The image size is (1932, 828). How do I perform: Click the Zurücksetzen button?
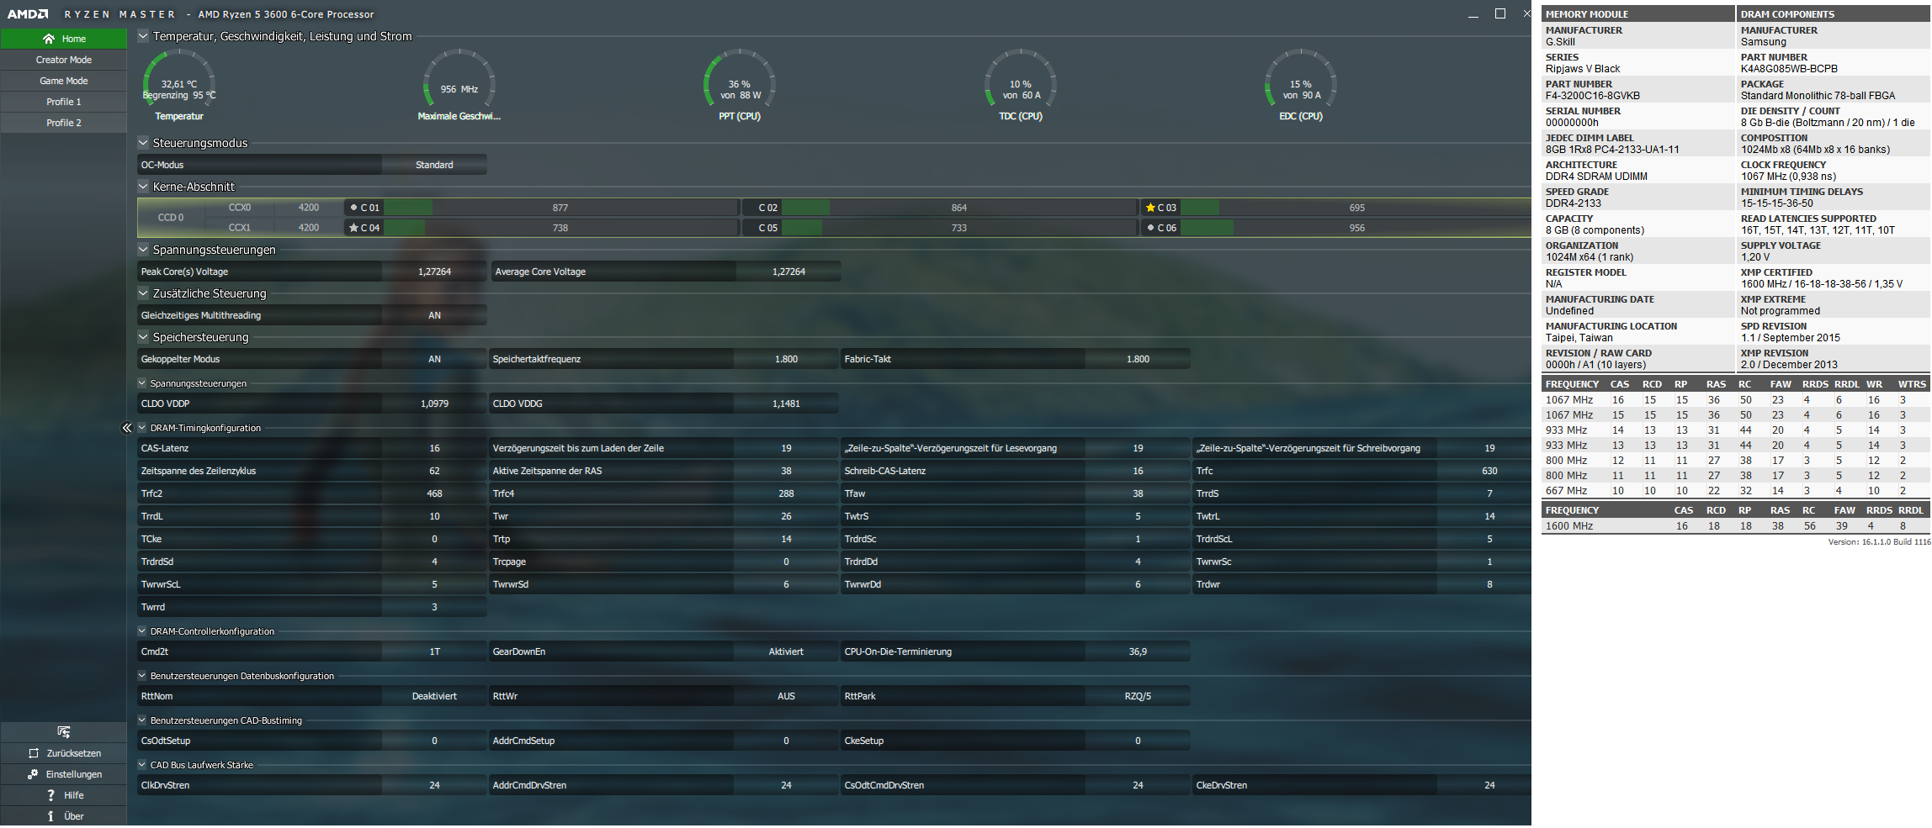pyautogui.click(x=64, y=753)
